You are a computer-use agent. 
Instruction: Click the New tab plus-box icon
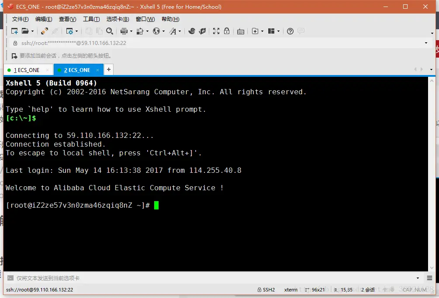coord(255,31)
